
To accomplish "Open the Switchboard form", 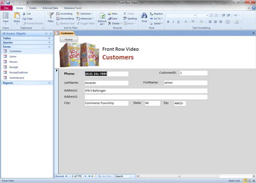I will click(x=17, y=78).
